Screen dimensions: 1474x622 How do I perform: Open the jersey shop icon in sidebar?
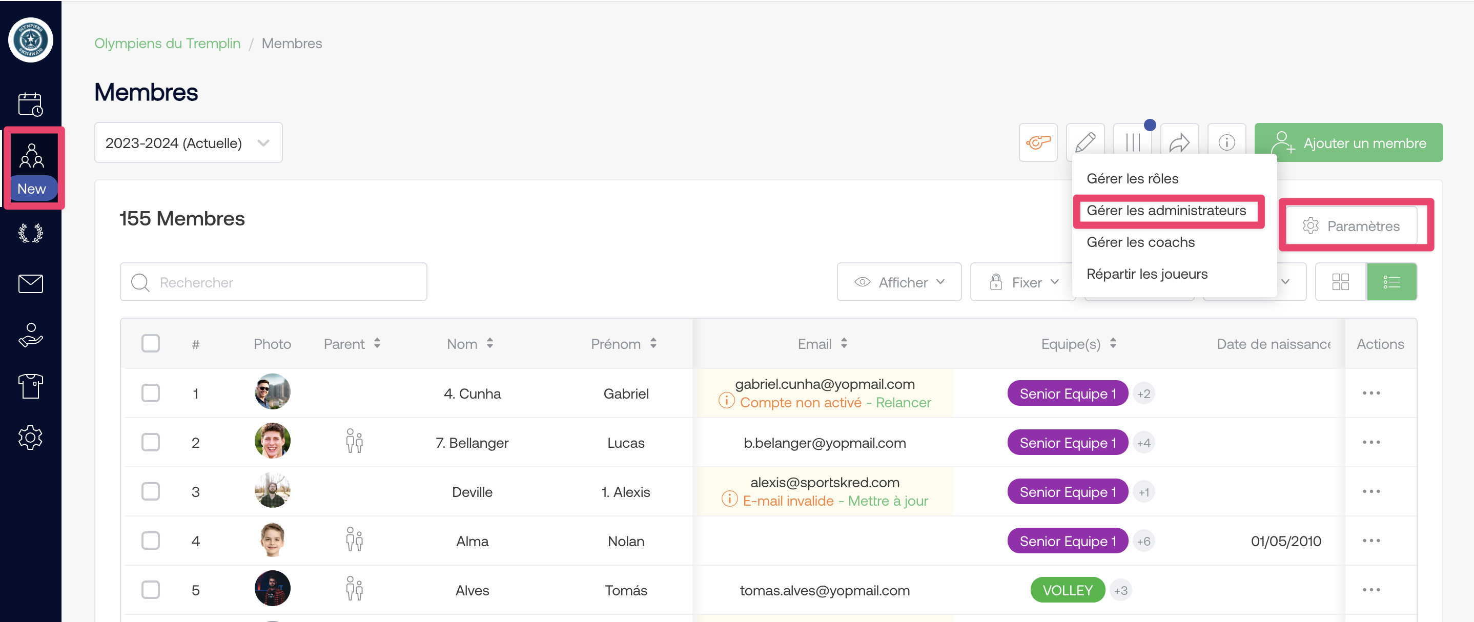tap(30, 386)
